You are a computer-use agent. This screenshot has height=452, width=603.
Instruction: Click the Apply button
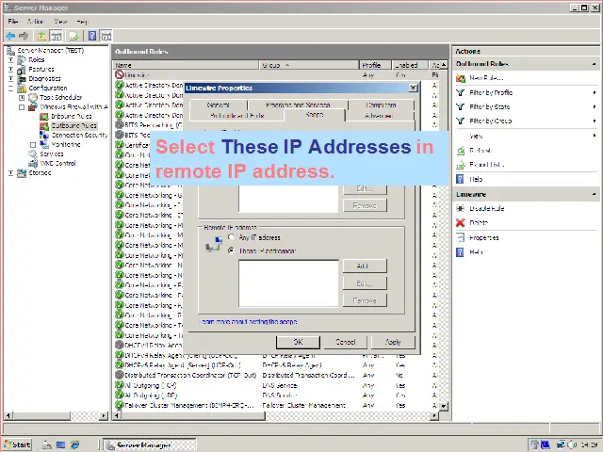click(393, 342)
